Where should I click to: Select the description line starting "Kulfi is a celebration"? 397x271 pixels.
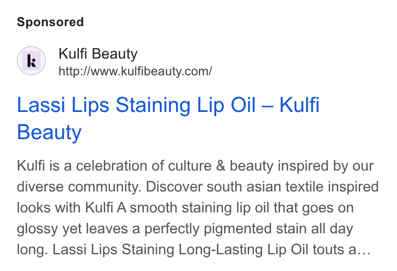[195, 166]
